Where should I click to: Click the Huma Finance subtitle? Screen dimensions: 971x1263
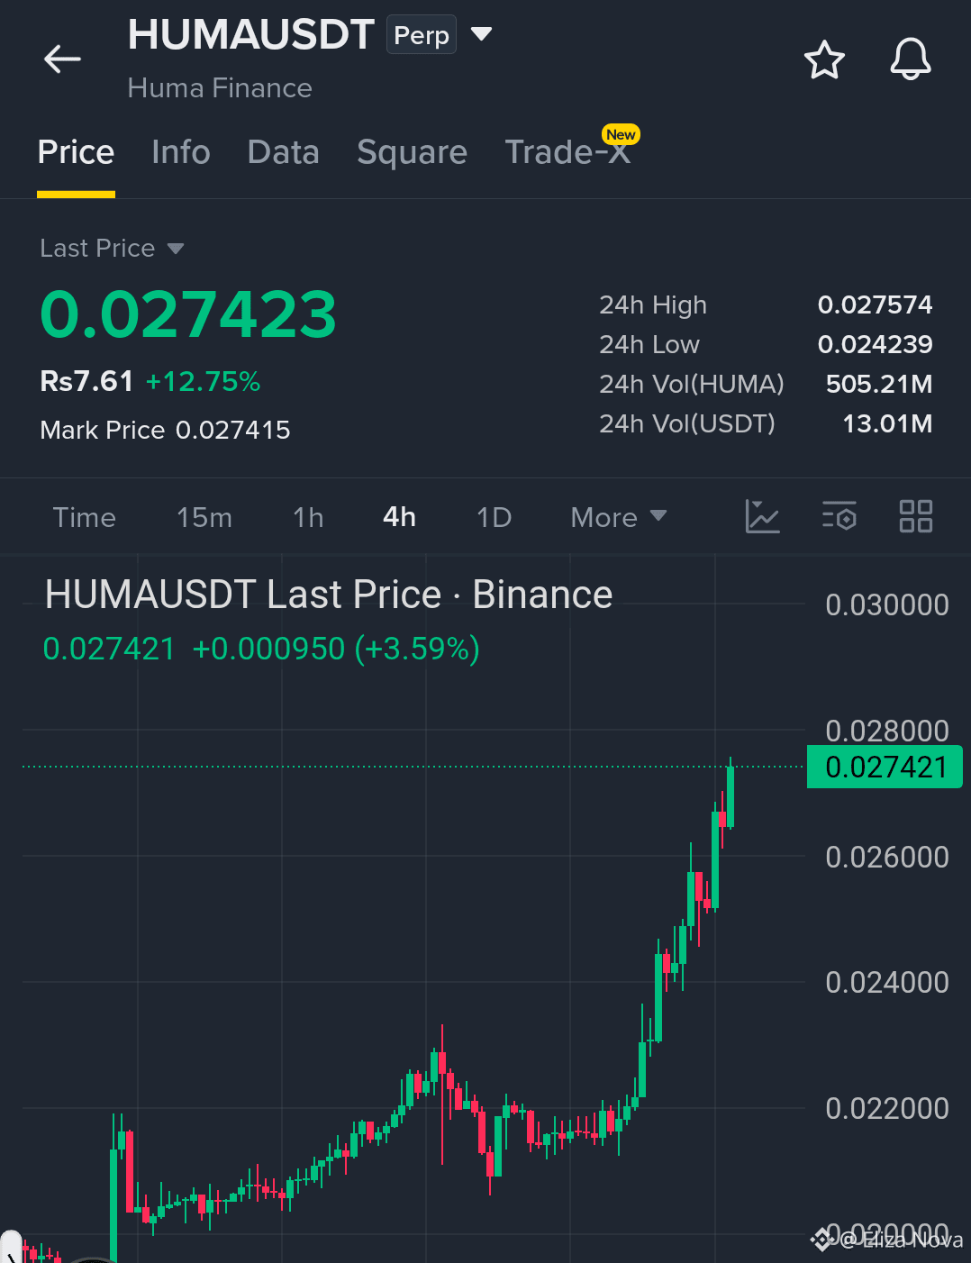(220, 87)
